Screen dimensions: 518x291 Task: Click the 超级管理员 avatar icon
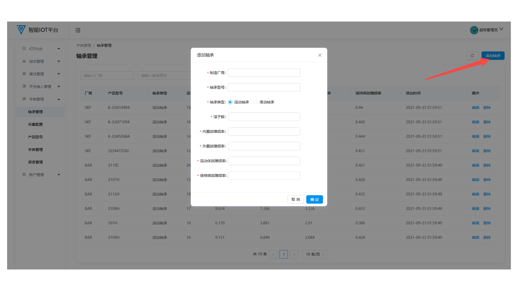[x=474, y=30]
